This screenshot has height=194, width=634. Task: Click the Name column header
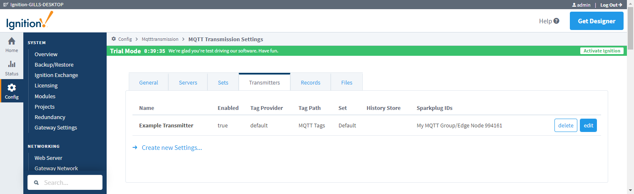tap(147, 108)
